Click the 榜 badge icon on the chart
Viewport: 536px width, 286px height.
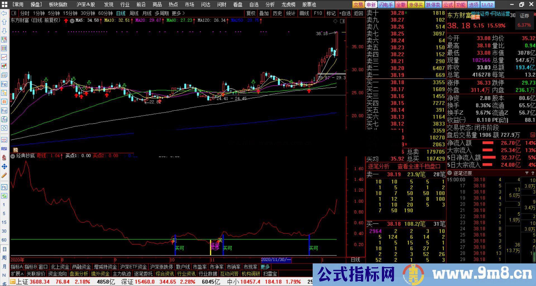tap(16, 150)
